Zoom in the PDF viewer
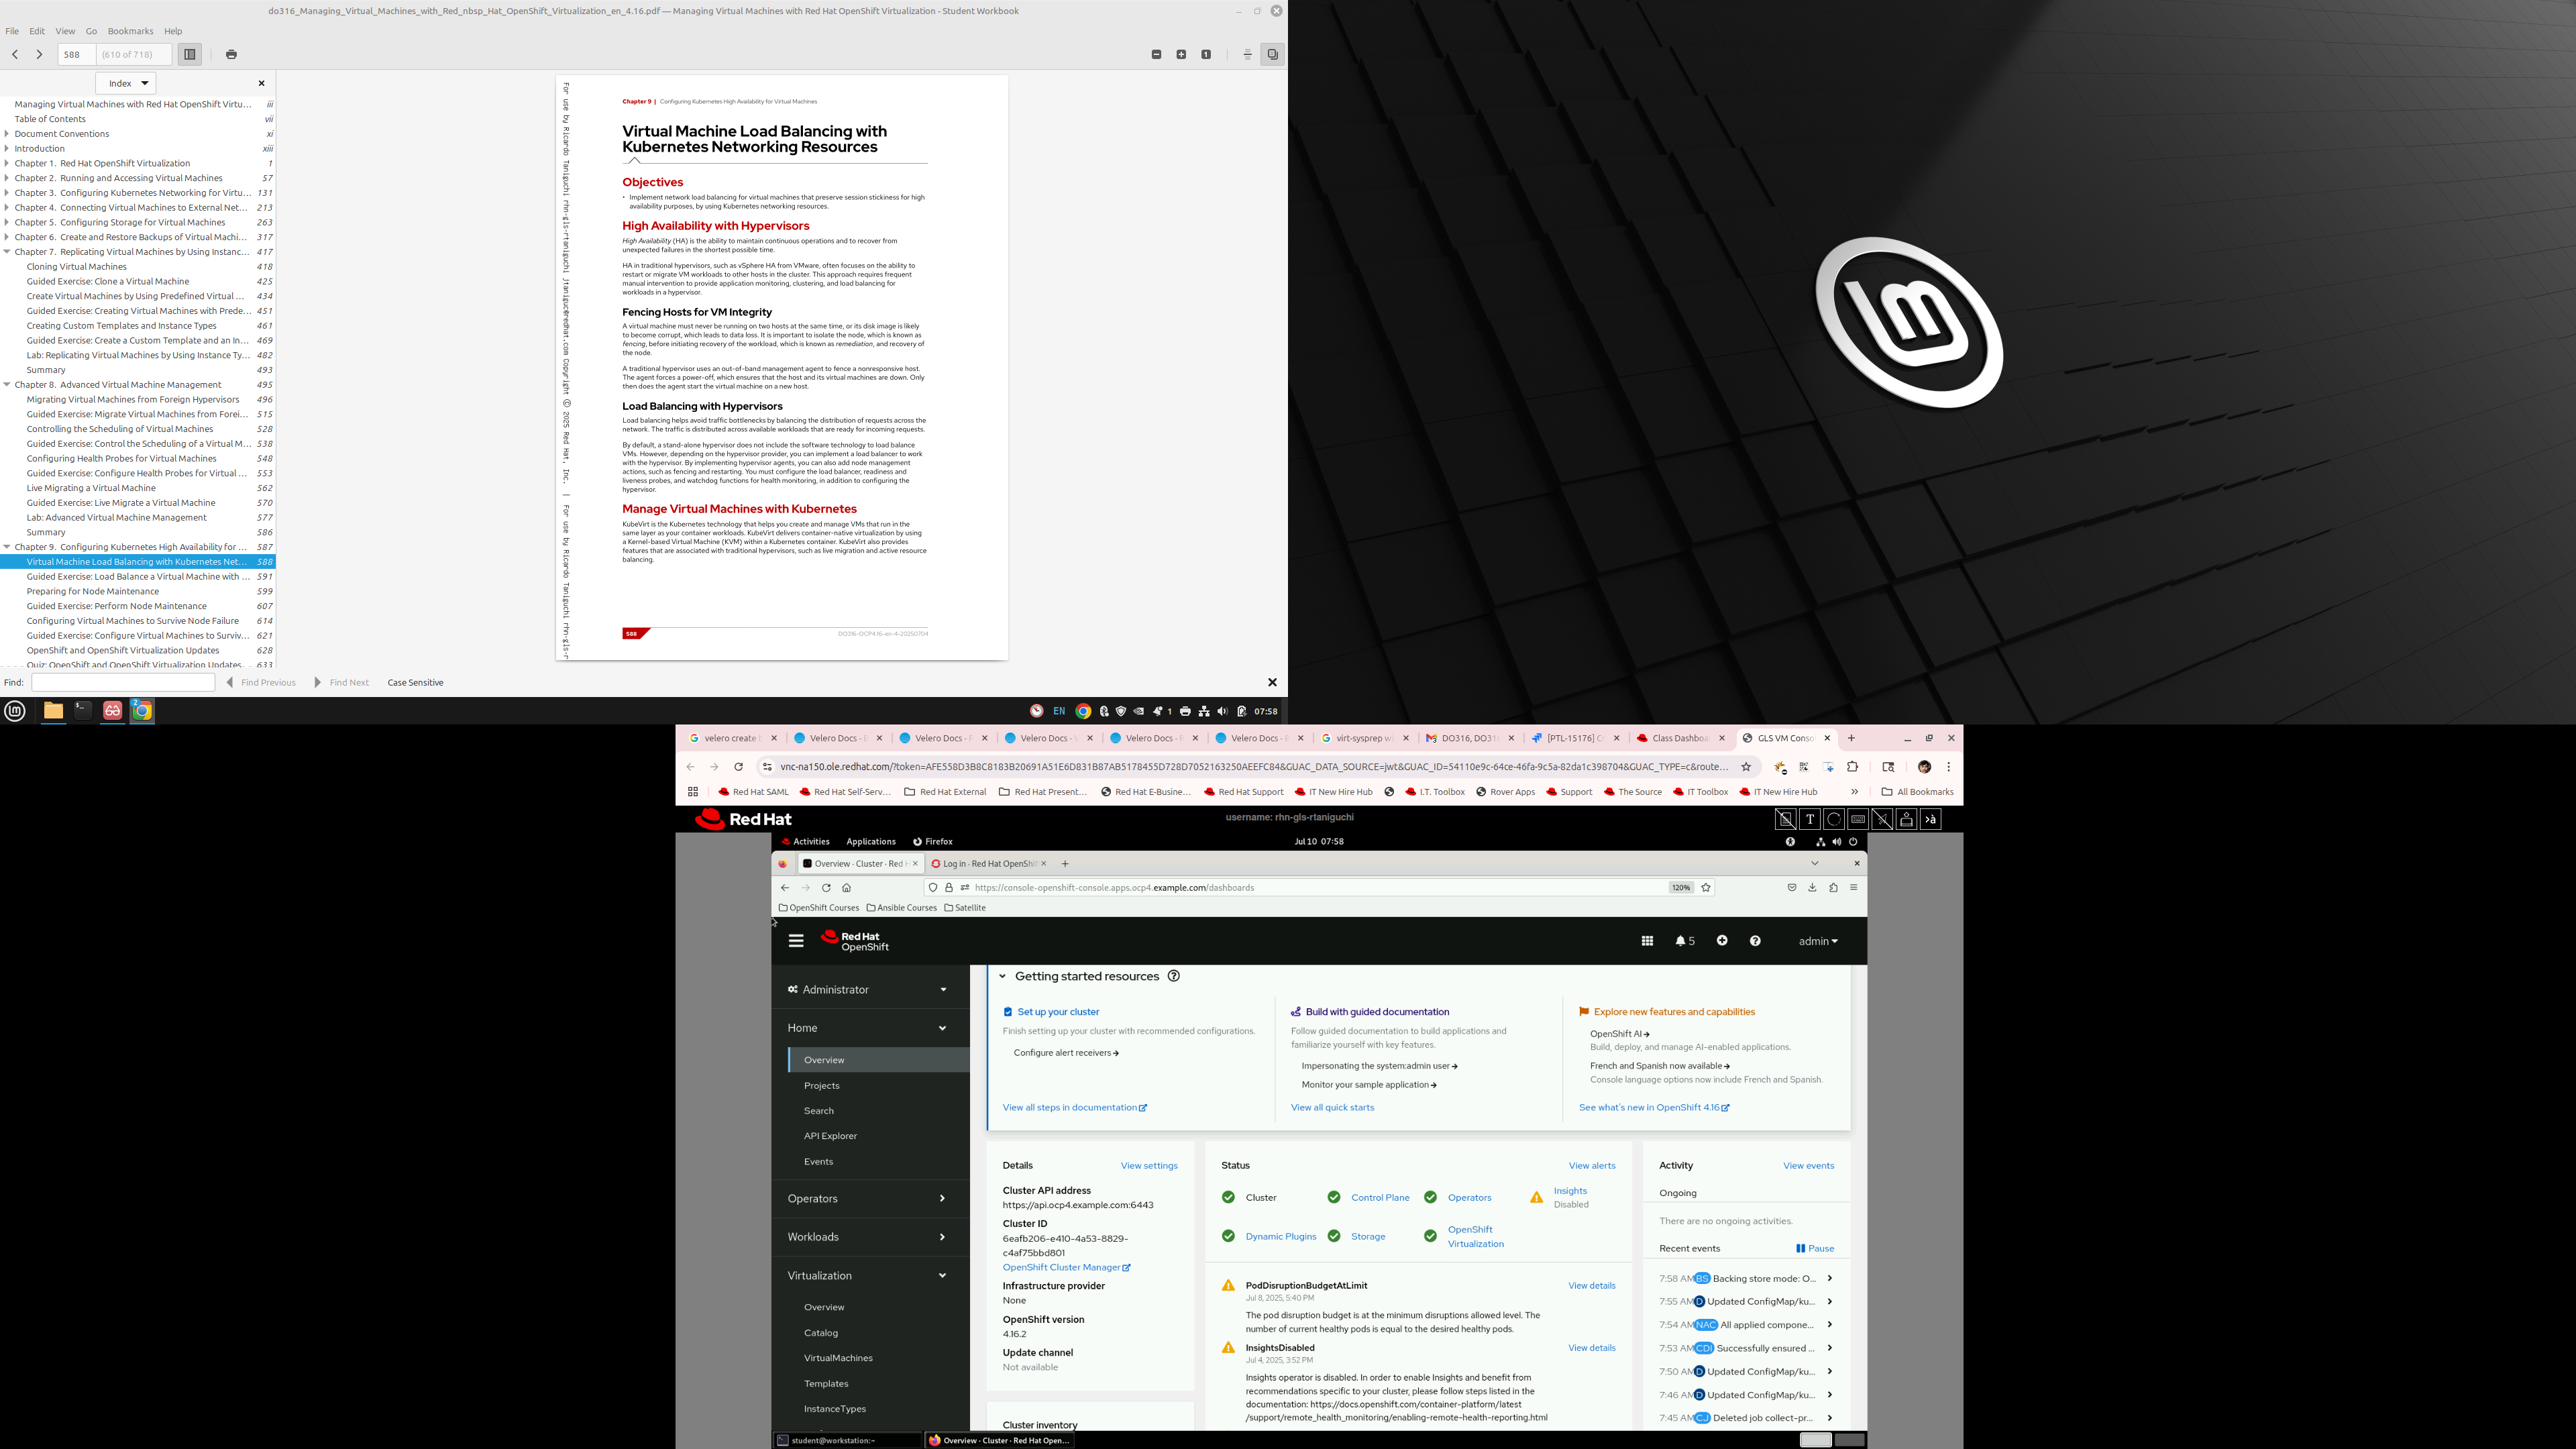 (1181, 54)
